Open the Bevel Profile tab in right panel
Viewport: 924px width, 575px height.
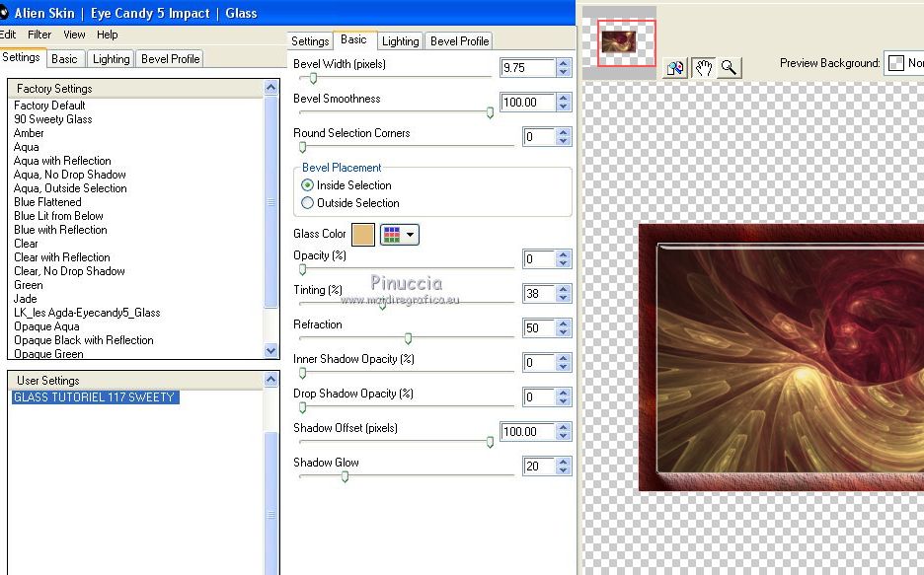460,41
